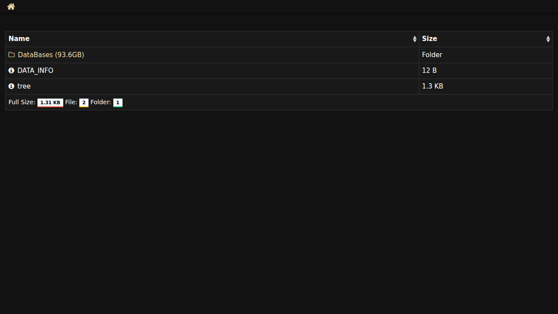Click the Folder: label in the footer

(x=101, y=102)
